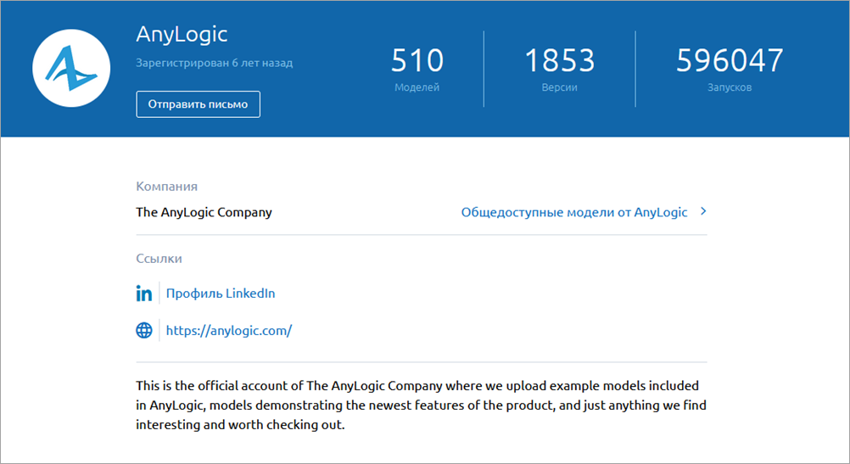
Task: Click chevron next to Общедоступные модели
Action: [703, 211]
